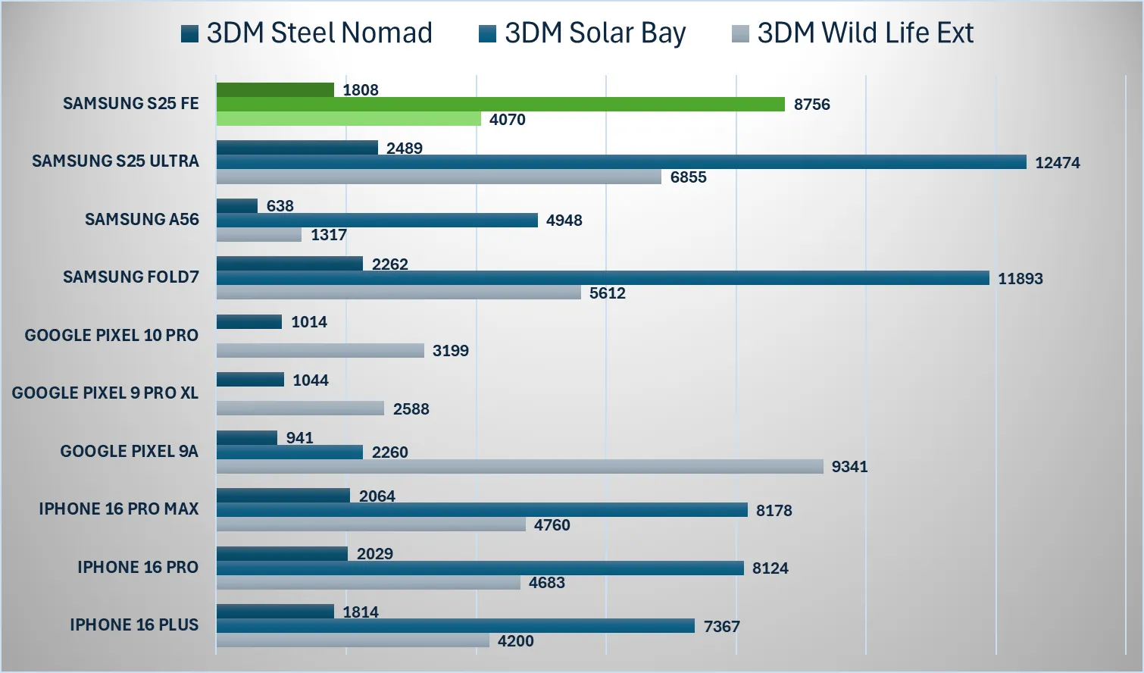
Task: Click the 3DM Wild Life Ext legend swatch
Action: coord(740,33)
